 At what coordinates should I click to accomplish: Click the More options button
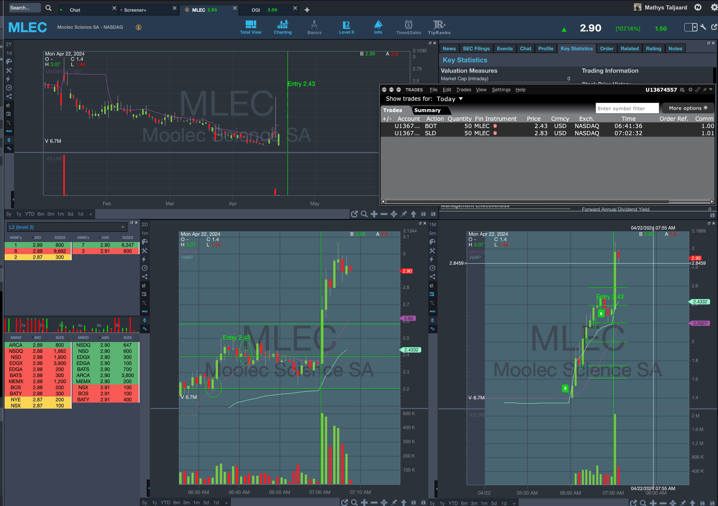click(x=688, y=108)
